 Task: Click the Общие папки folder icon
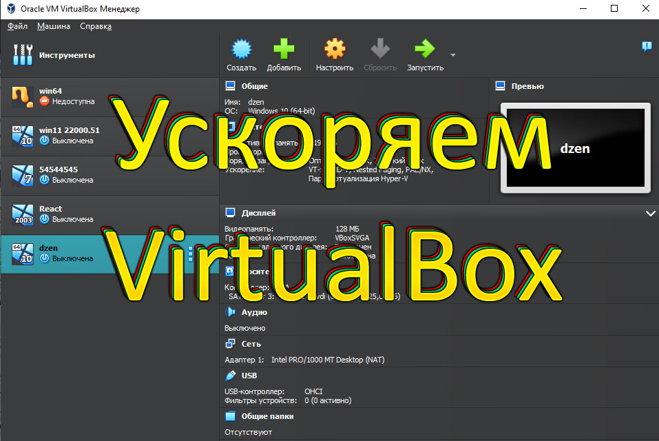tap(230, 416)
